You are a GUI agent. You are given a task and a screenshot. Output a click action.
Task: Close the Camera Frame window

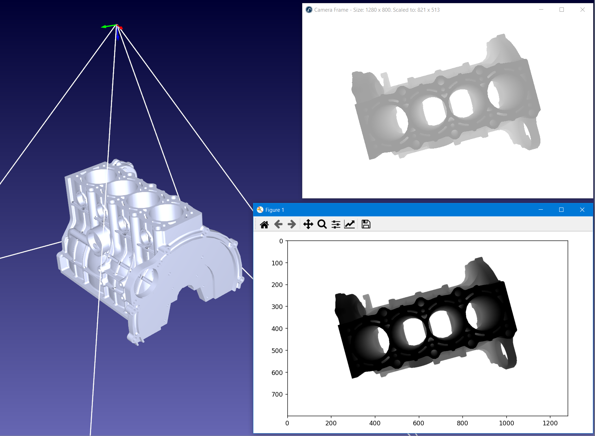[583, 10]
